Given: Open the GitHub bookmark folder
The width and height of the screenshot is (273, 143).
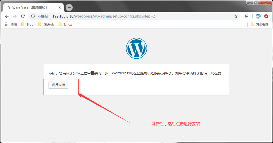Looking at the screenshot, I should 46,25.
